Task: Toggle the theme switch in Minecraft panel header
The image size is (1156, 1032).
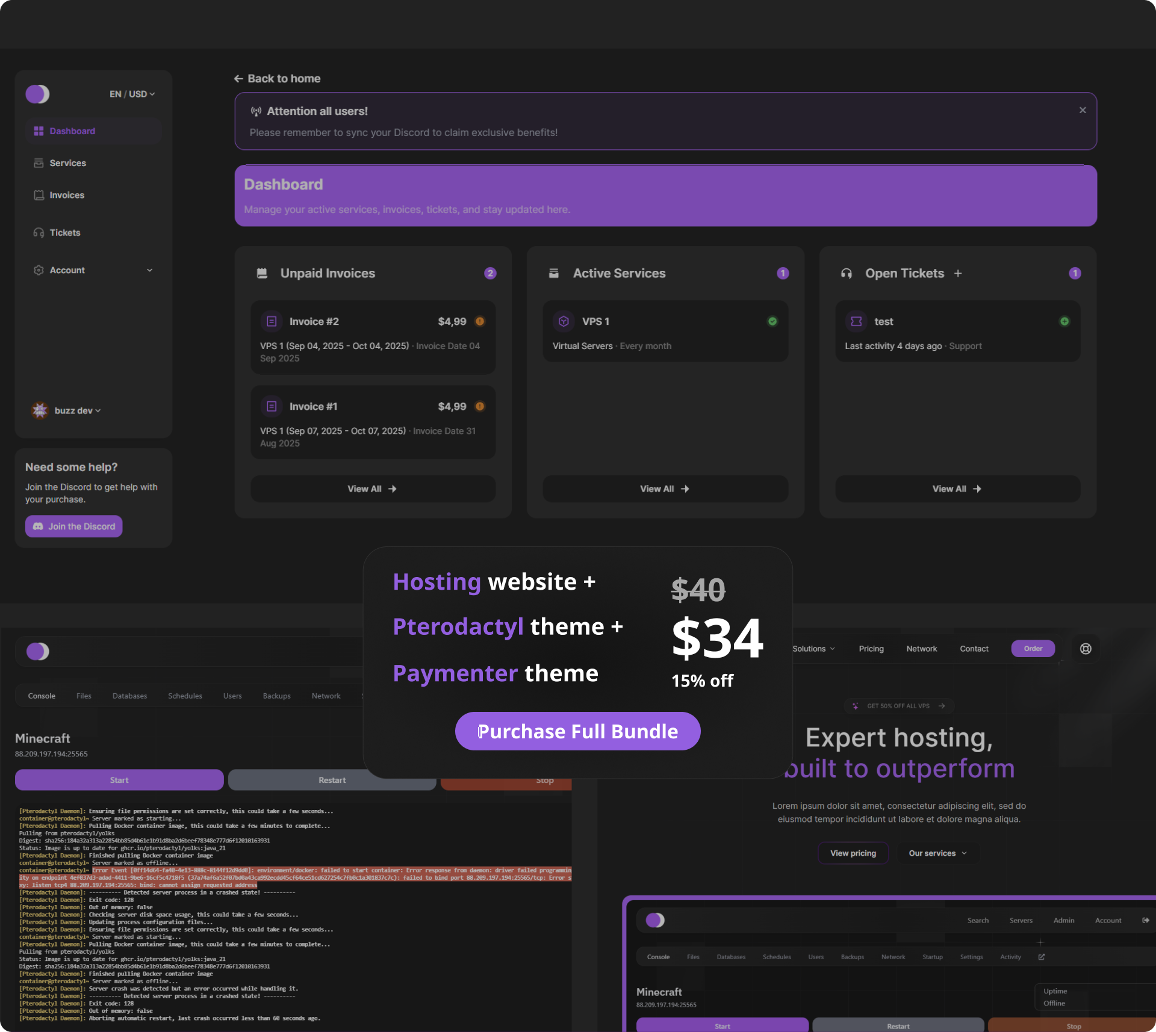Action: (x=37, y=651)
